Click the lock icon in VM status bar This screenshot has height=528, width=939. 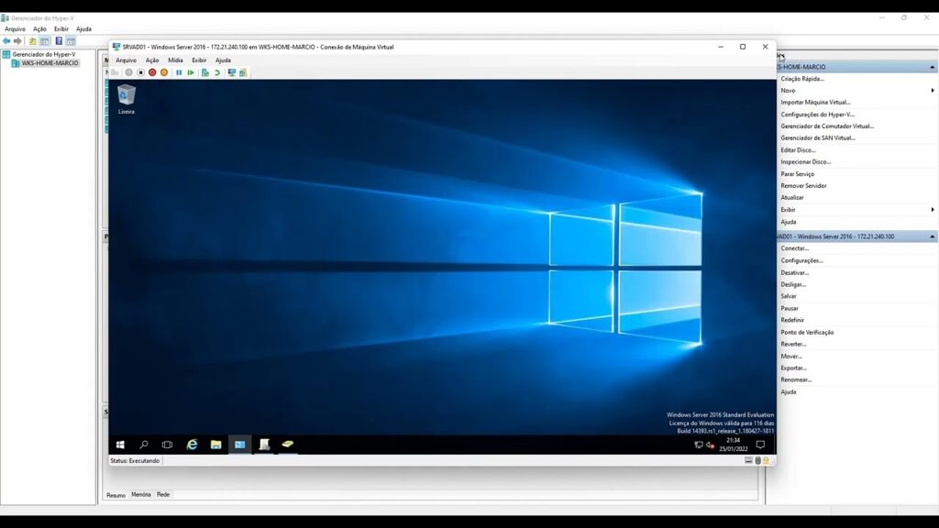tap(766, 460)
